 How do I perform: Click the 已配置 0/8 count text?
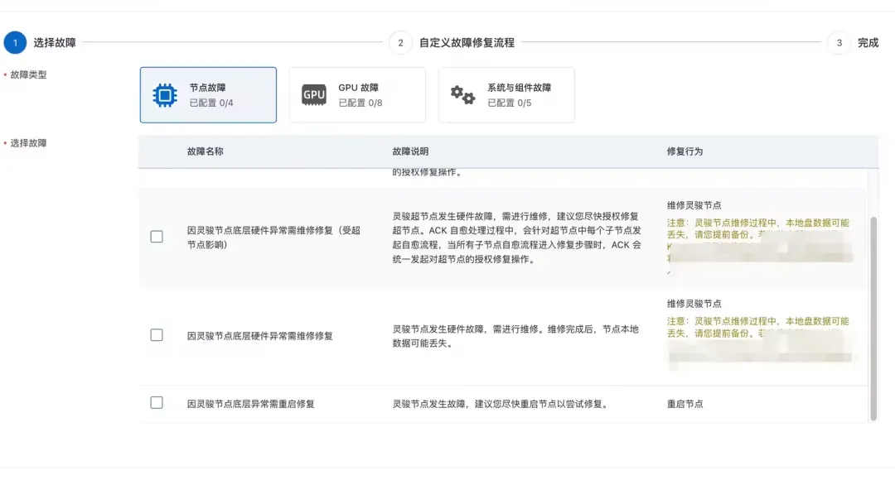[x=360, y=103]
